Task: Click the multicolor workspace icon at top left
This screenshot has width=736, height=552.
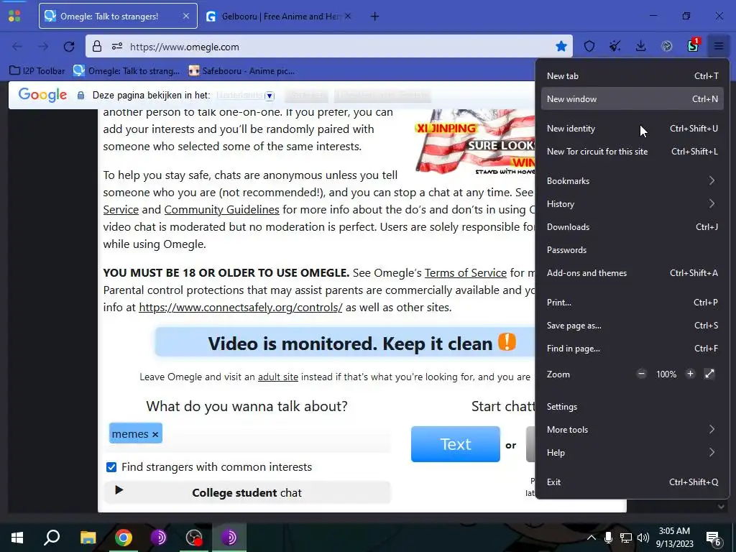Action: point(14,17)
